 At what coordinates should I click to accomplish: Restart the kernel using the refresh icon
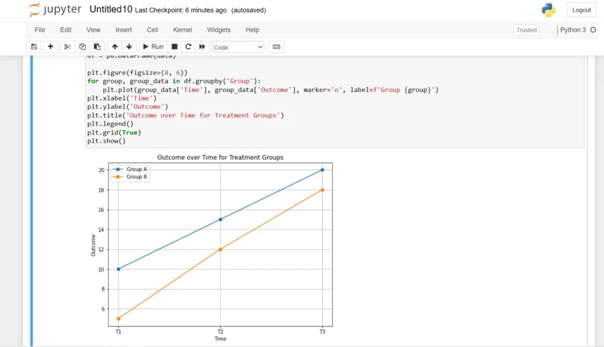188,47
